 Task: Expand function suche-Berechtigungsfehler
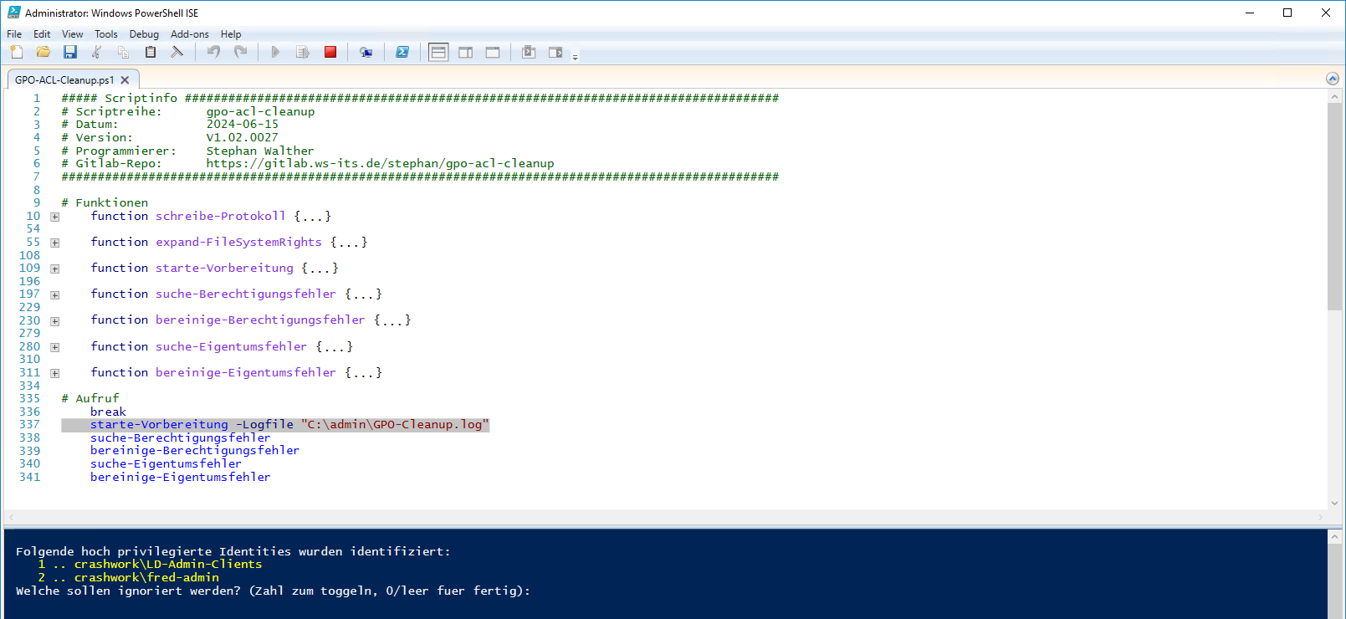pyautogui.click(x=55, y=295)
